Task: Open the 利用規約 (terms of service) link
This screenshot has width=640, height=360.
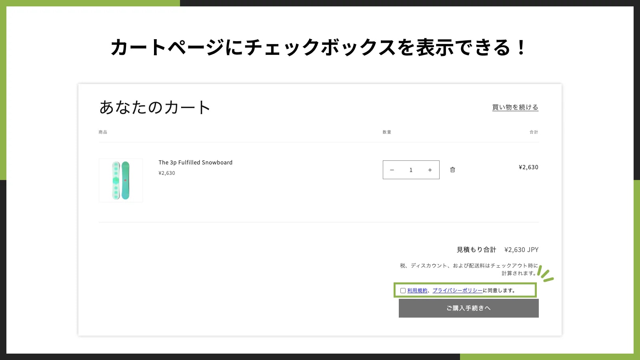Action: [x=417, y=290]
